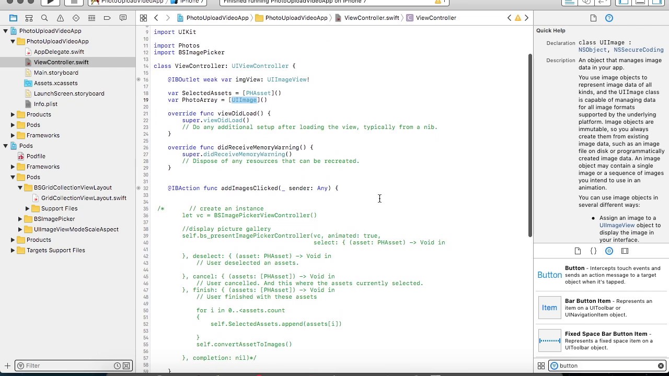This screenshot has width=669, height=376.
Task: Show the Object library
Action: (x=609, y=251)
